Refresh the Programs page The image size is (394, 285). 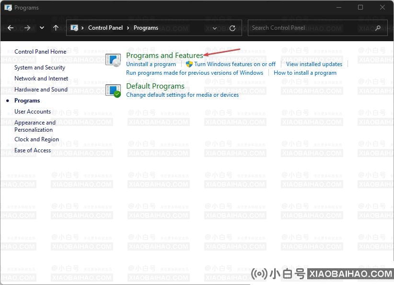pyautogui.click(x=232, y=28)
